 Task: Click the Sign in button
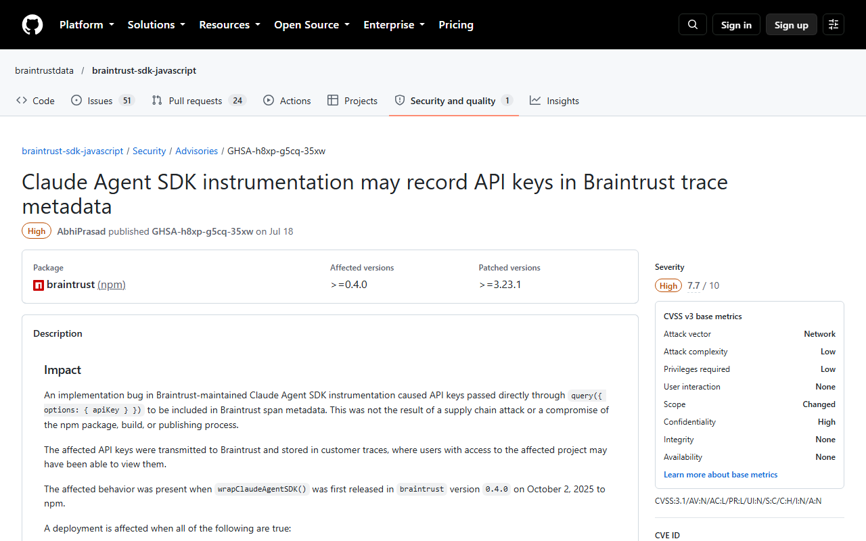736,24
